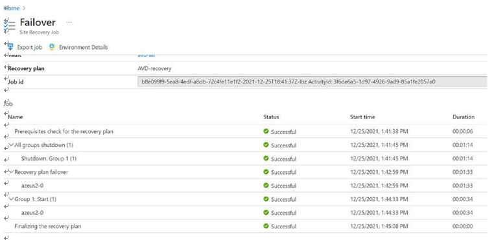Collapse the All groups shutdown (1) row
The width and height of the screenshot is (492, 240).
click(x=12, y=145)
